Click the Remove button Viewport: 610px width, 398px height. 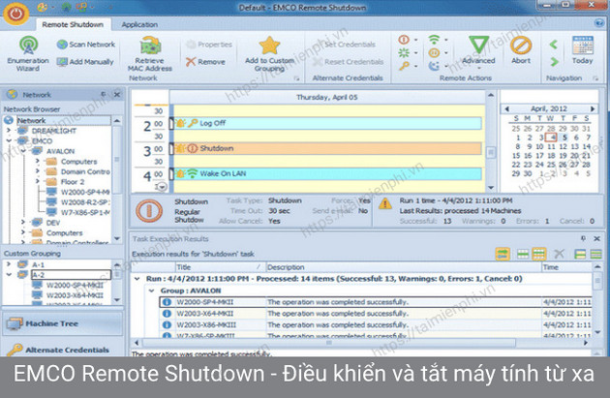[205, 61]
